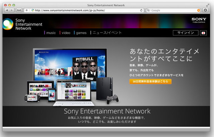Enter full screen using the resize arrows icon
The image size is (214, 137).
208,5
